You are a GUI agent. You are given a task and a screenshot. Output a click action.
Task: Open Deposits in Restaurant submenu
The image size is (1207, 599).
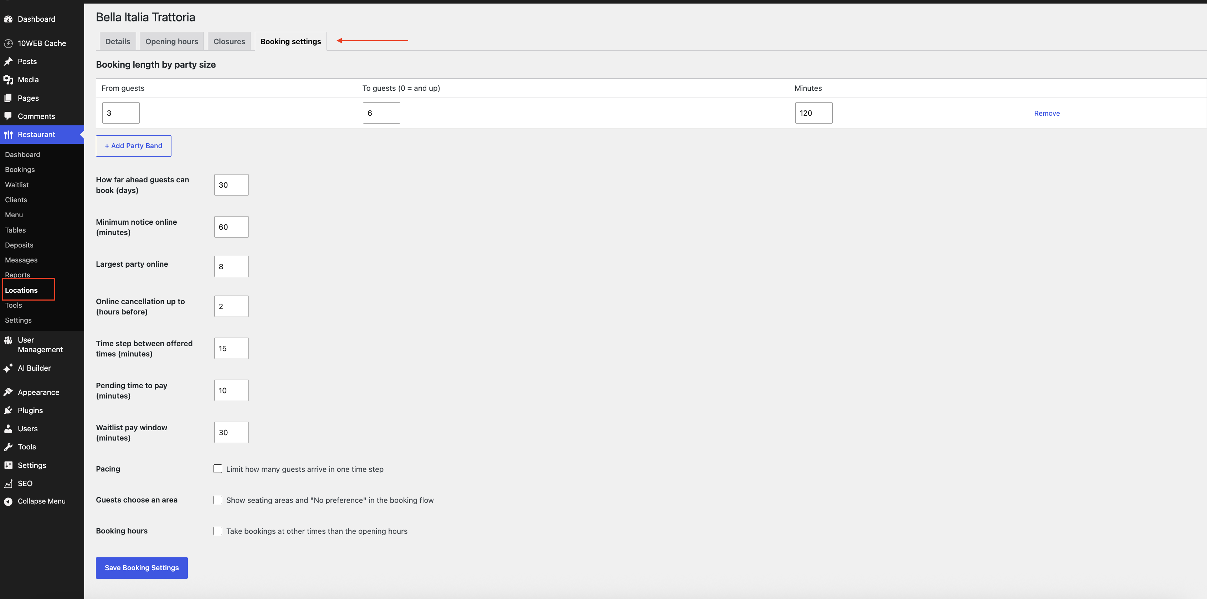(x=19, y=245)
